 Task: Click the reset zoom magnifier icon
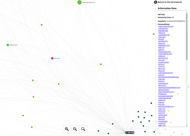tap(83, 128)
